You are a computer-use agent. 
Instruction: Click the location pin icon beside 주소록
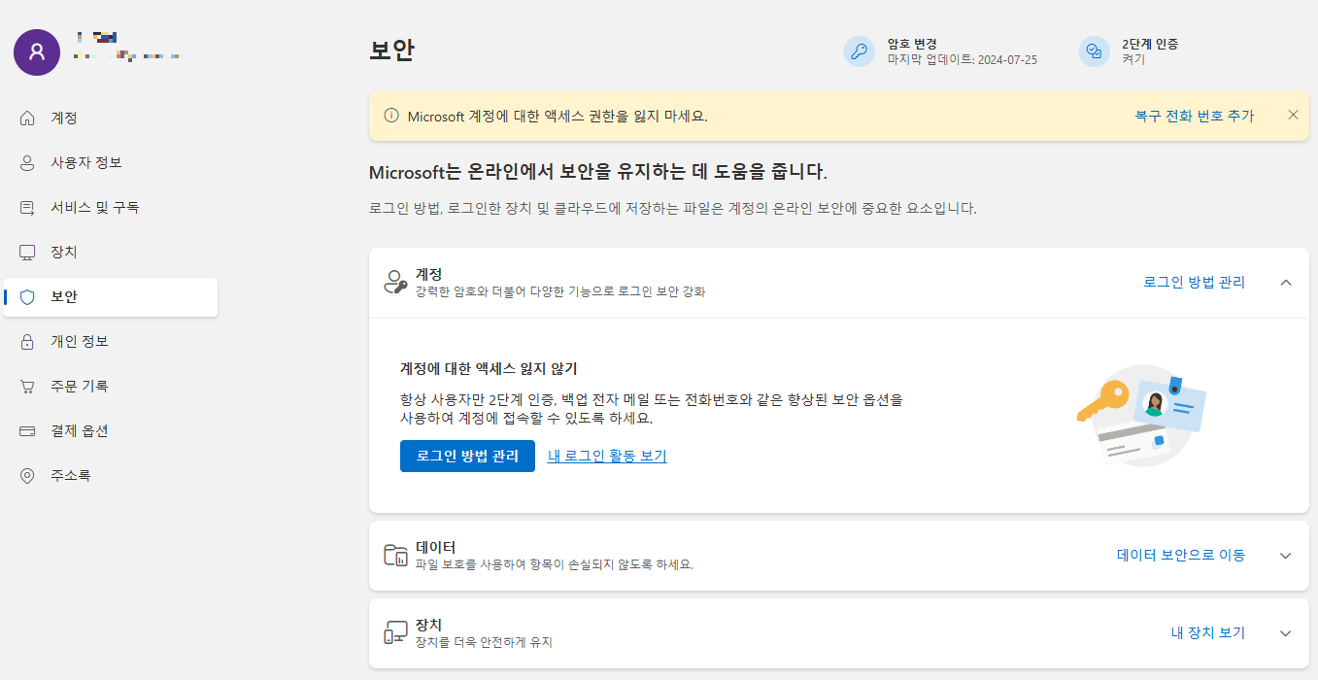[x=27, y=476]
